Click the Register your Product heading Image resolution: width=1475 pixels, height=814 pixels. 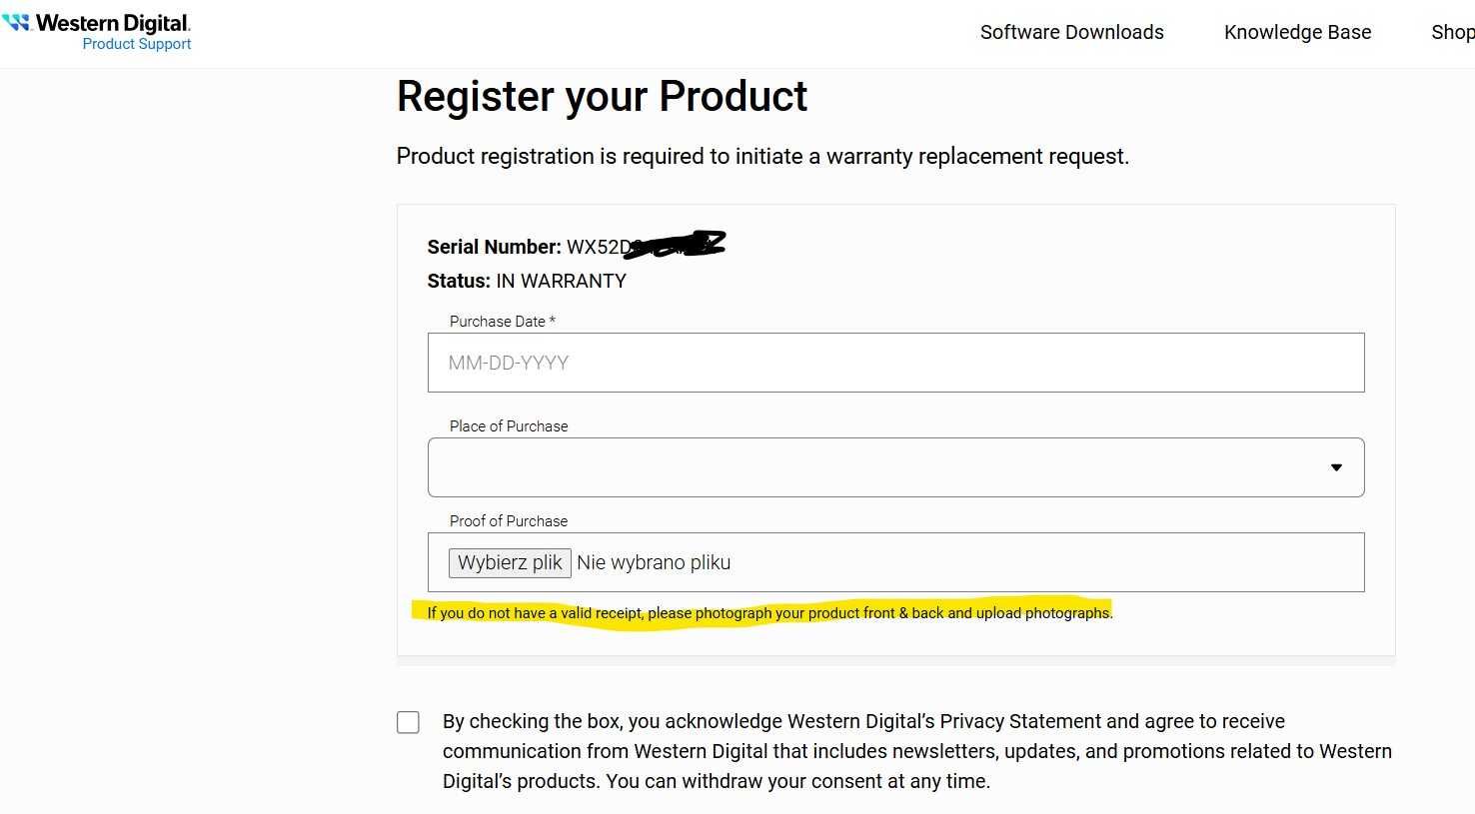click(x=602, y=97)
